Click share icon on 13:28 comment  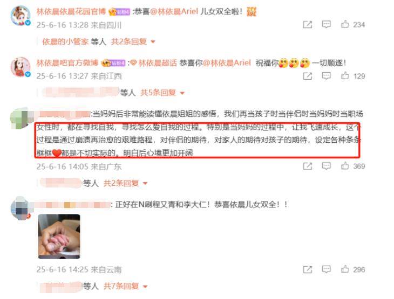(x=308, y=25)
